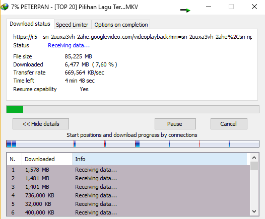The height and width of the screenshot is (219, 265).
Task: Click the blue 'Receiving data...' status text
Action: [x=69, y=45]
